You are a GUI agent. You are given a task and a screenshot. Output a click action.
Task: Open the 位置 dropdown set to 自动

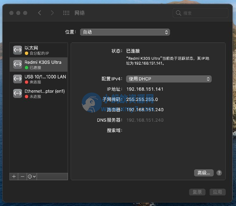(125, 32)
